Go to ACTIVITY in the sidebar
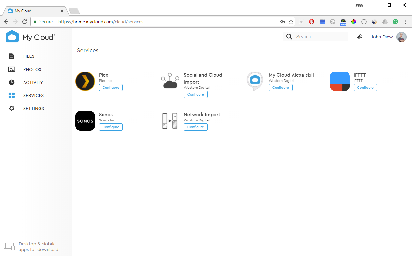The width and height of the screenshot is (412, 256). (x=33, y=82)
